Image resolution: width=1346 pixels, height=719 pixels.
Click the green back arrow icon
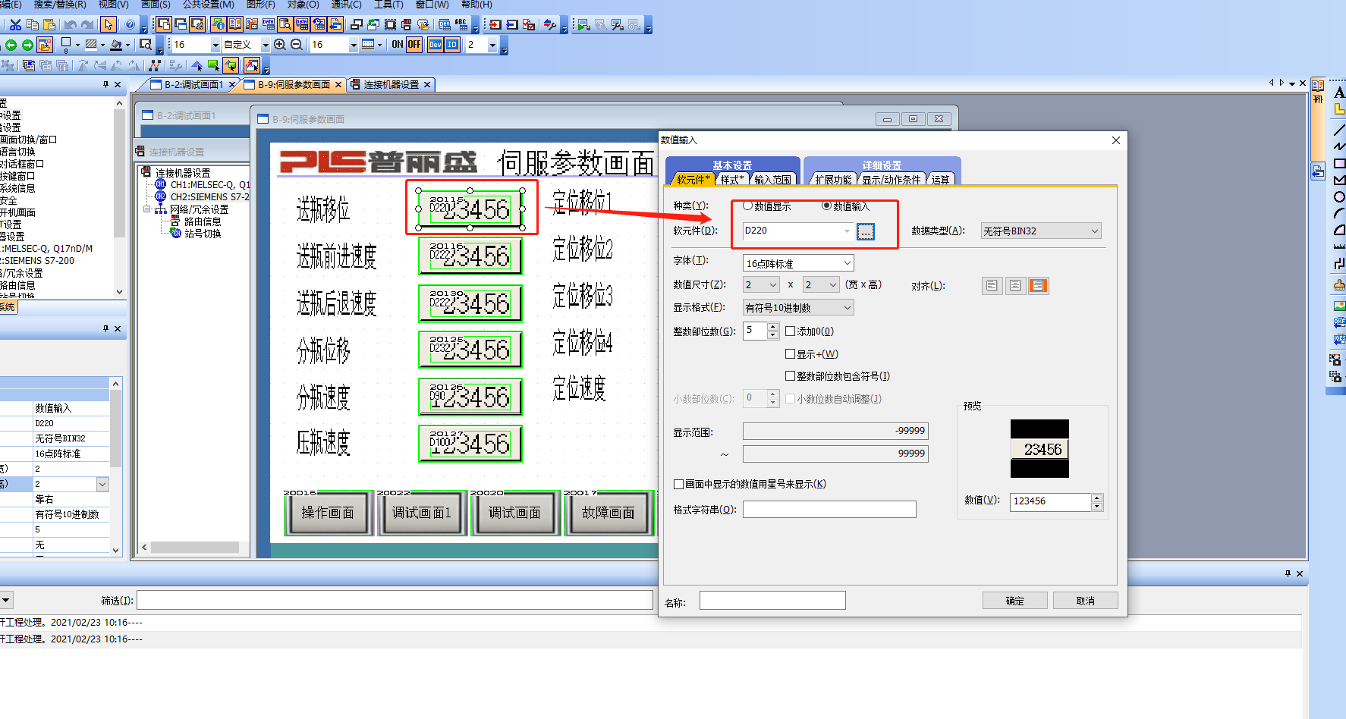tap(11, 45)
